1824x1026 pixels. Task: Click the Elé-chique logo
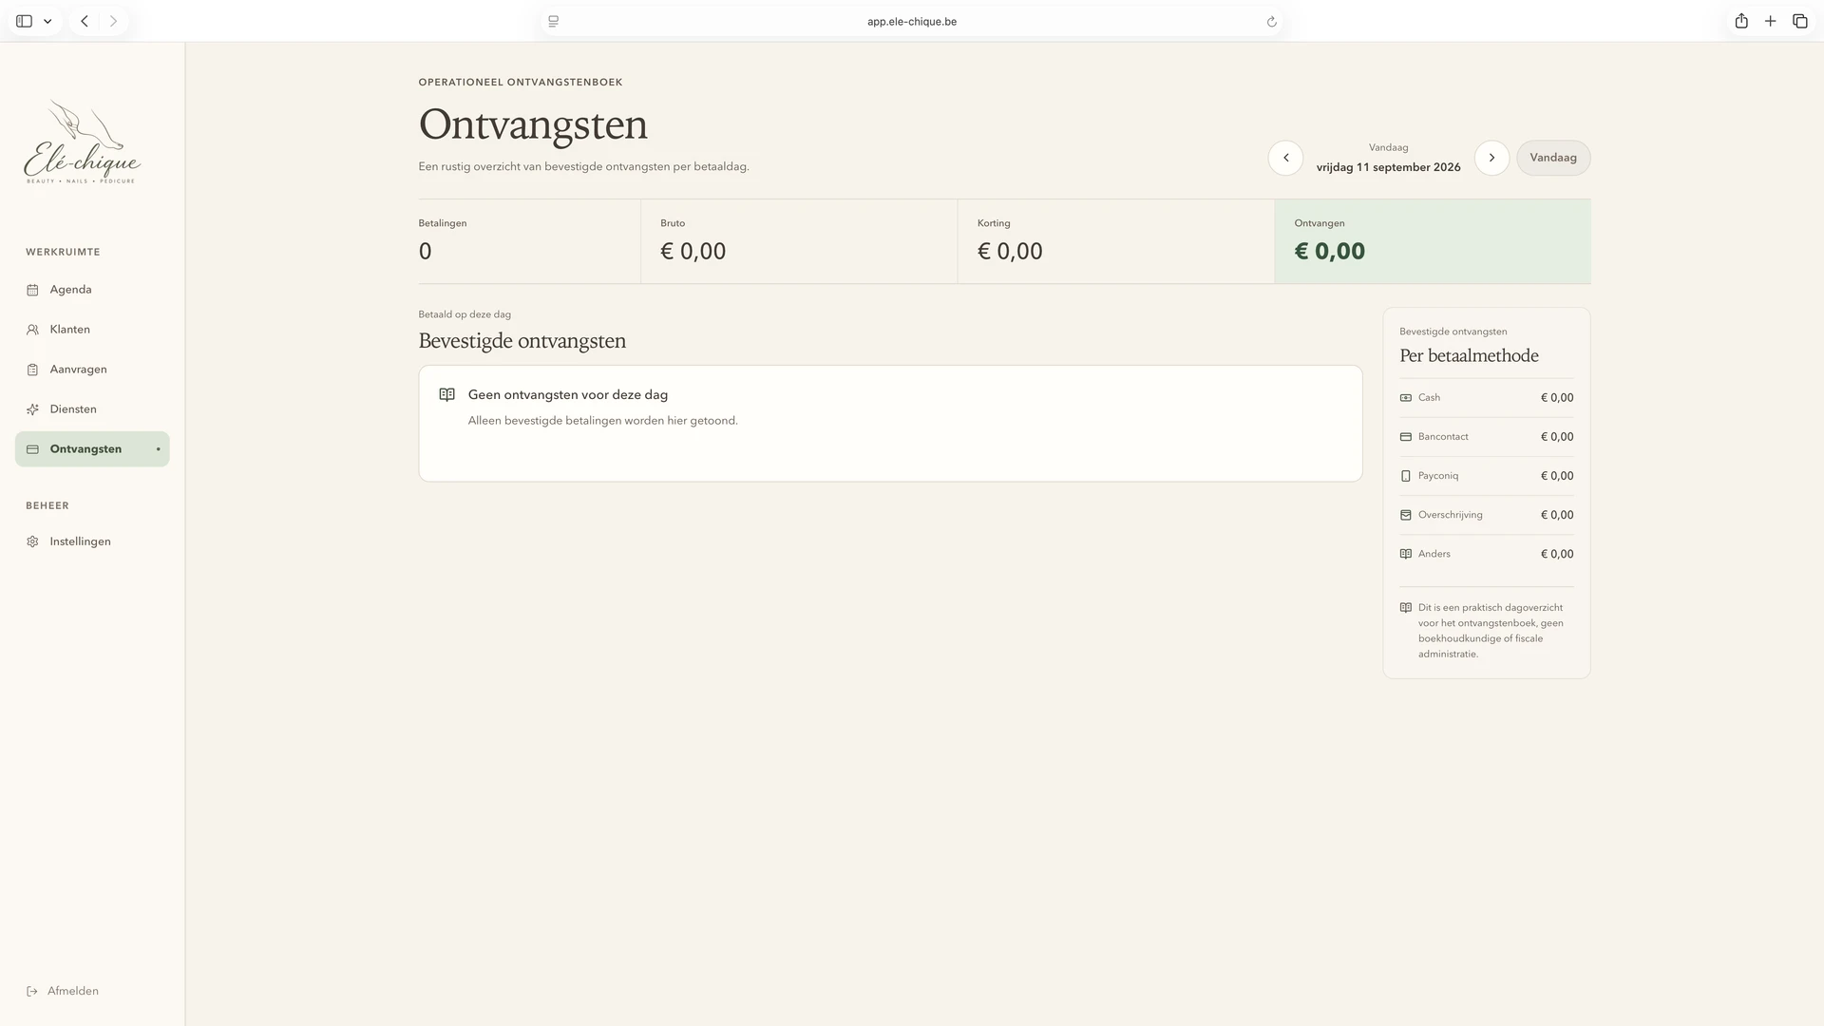pos(83,142)
